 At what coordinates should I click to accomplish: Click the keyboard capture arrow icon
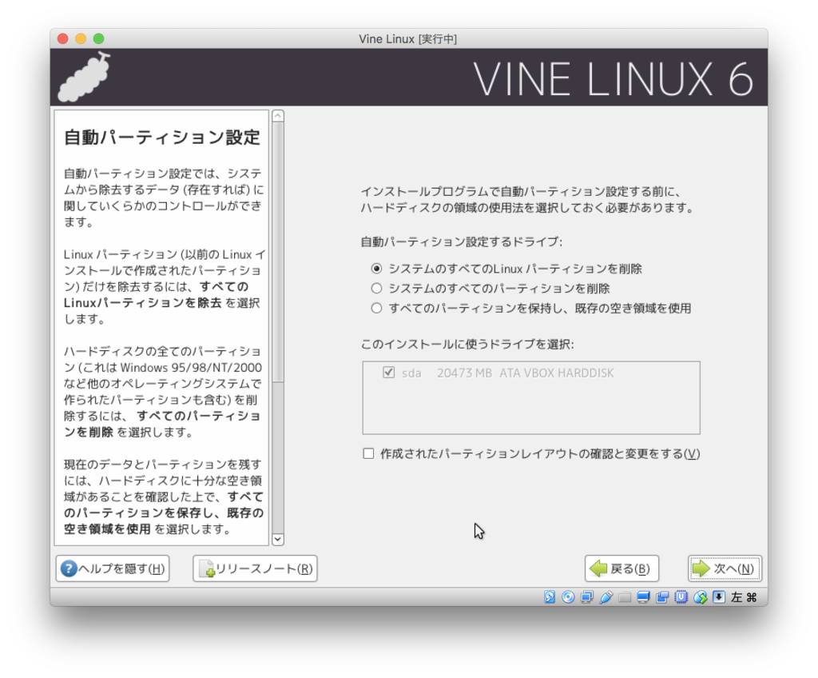coord(719,597)
